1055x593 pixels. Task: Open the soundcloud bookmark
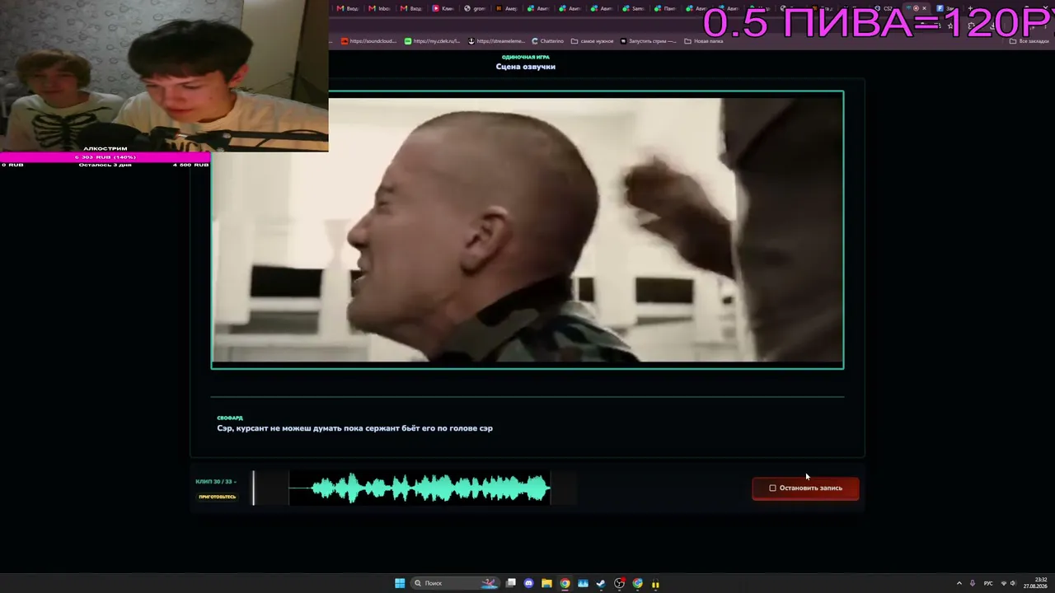(368, 41)
